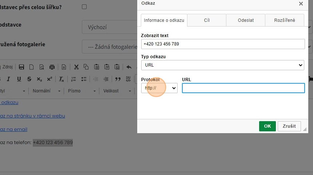This screenshot has width=313, height=175.
Task: Open the Typ odkazu dropdown
Action: [222, 65]
